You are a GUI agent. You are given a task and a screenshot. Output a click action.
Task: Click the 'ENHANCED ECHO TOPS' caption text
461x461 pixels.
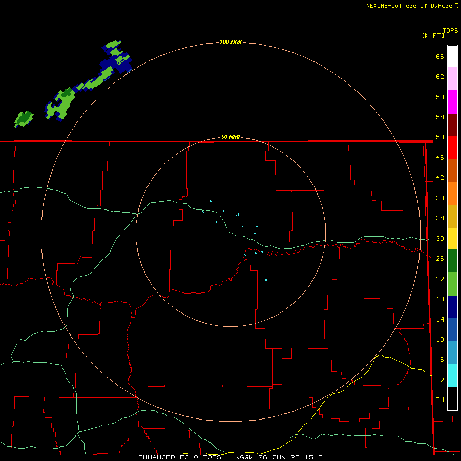point(180,457)
